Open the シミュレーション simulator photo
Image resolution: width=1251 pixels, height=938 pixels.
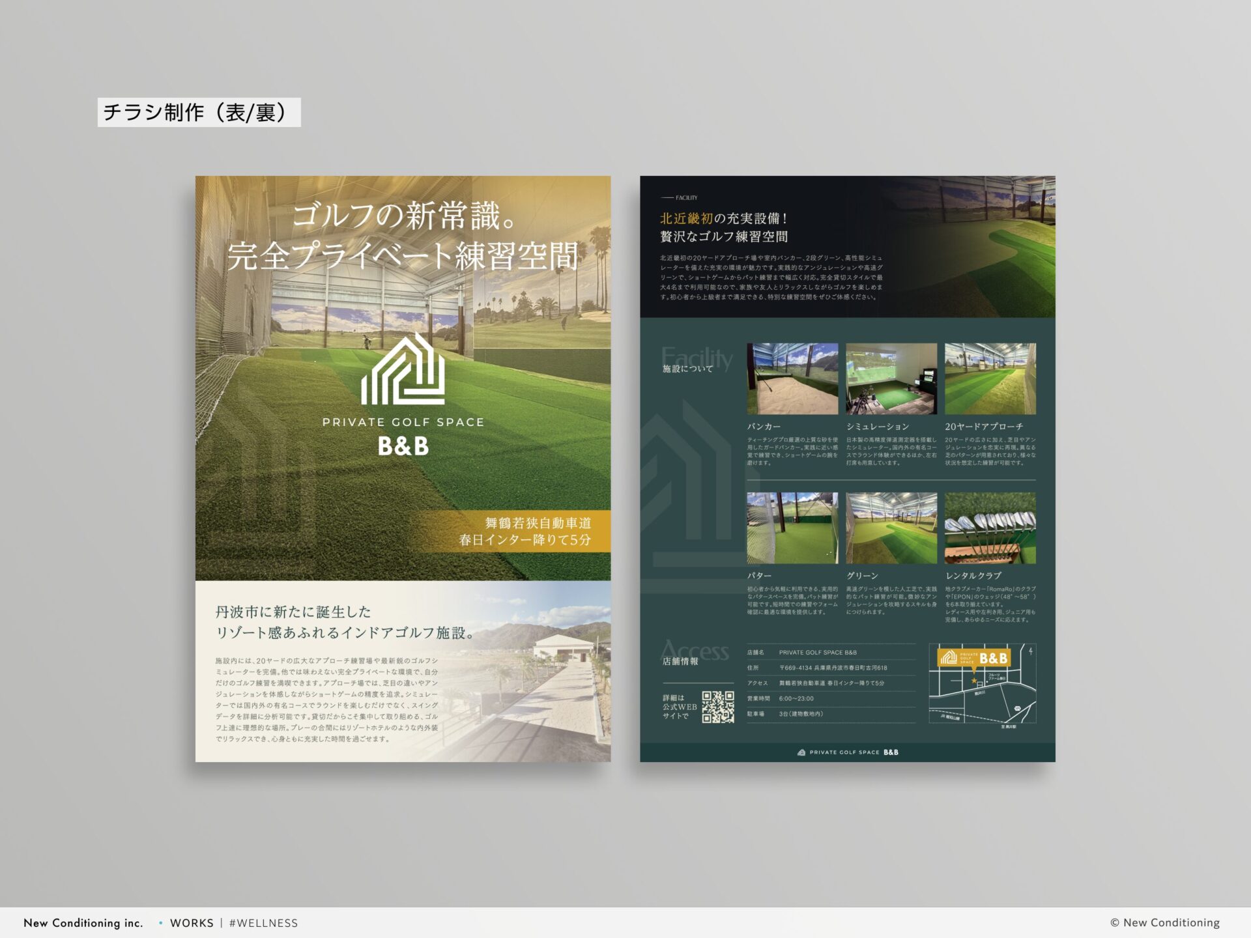tap(891, 378)
